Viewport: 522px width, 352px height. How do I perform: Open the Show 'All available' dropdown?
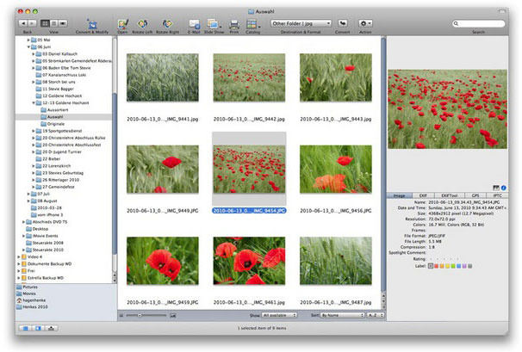point(280,316)
